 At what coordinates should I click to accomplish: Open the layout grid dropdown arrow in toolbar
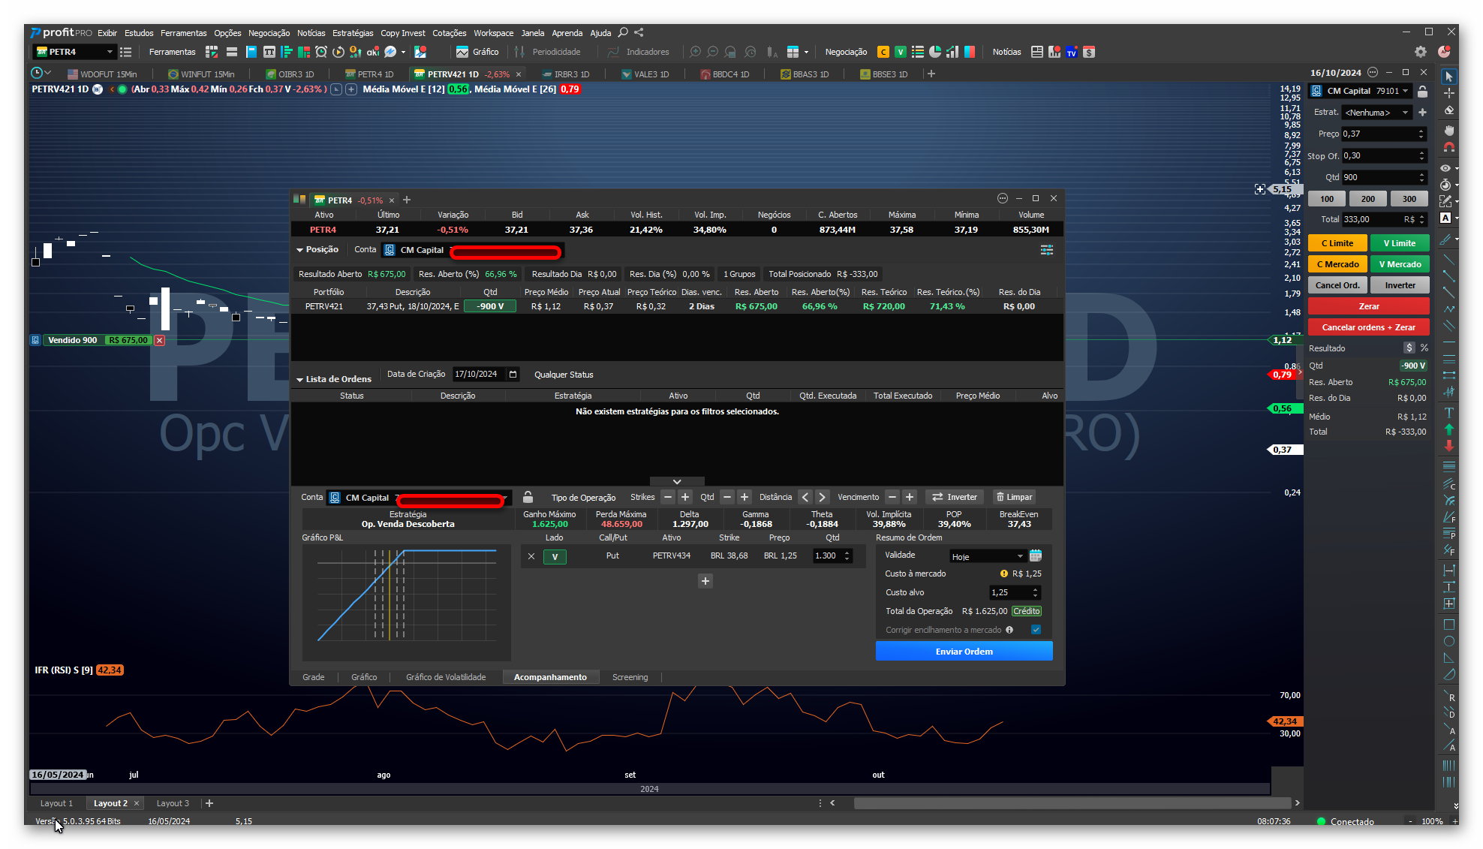click(806, 52)
